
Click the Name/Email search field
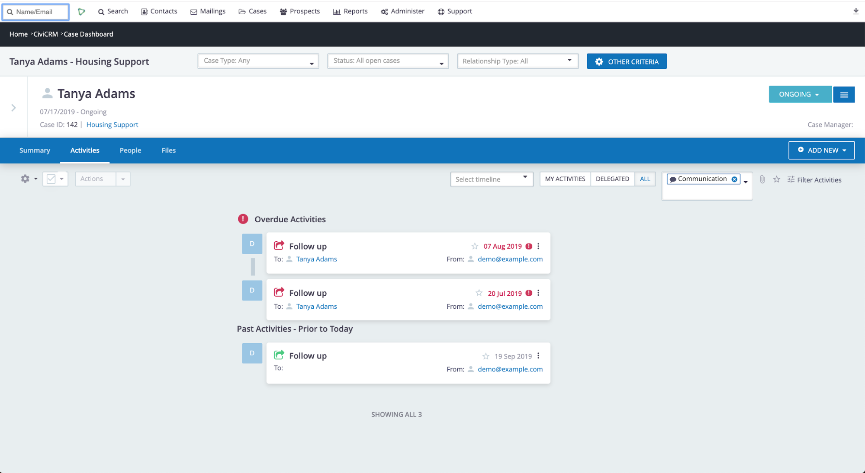(x=36, y=12)
